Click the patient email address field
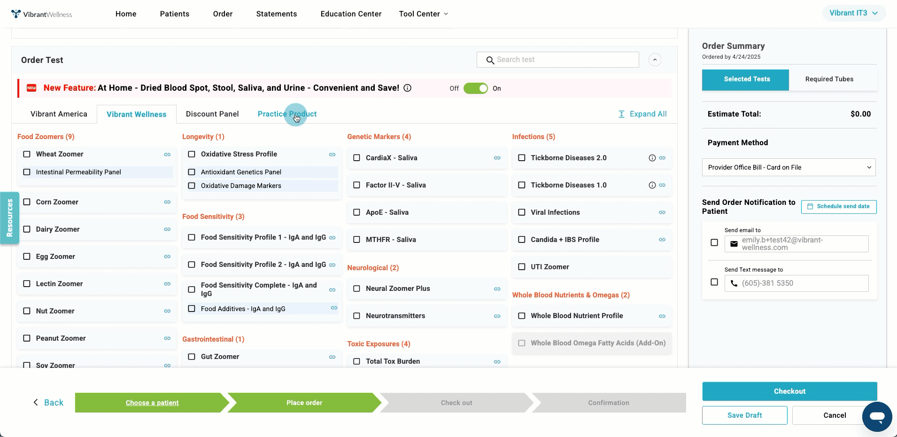The image size is (897, 437). (x=796, y=244)
